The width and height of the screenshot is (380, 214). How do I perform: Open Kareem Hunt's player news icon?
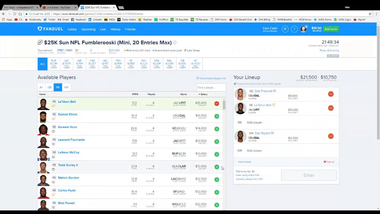coord(53,131)
